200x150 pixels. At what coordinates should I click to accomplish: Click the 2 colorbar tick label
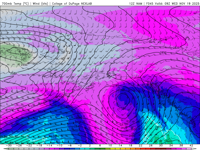[x=90, y=145]
